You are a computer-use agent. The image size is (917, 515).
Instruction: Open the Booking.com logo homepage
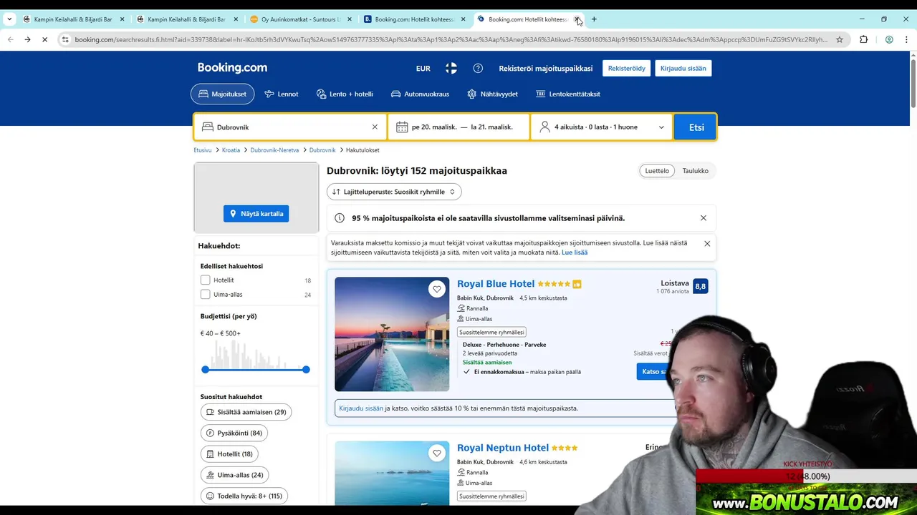(x=232, y=68)
